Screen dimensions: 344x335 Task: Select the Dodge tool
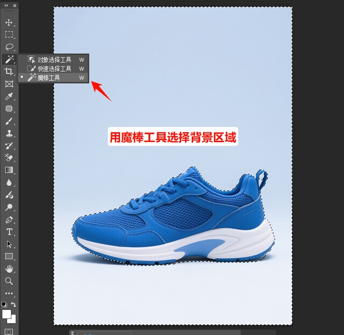point(9,207)
